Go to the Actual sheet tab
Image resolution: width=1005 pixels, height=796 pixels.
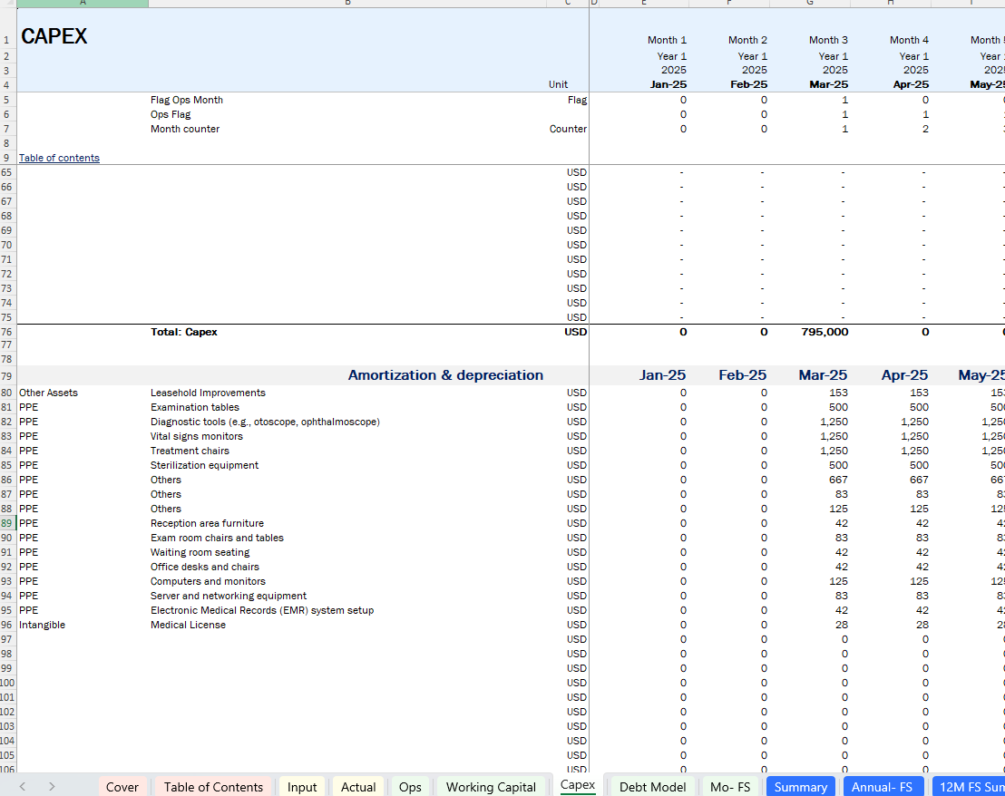click(358, 786)
